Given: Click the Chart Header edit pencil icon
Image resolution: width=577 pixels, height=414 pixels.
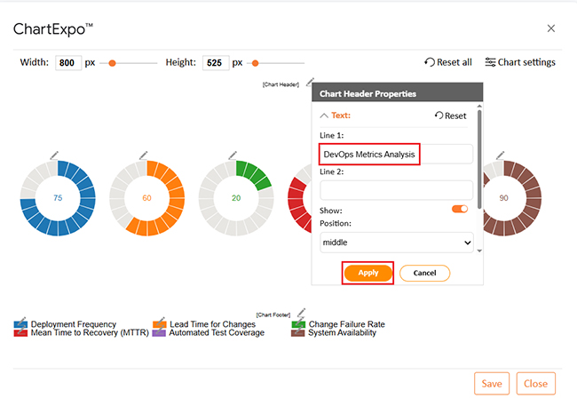Looking at the screenshot, I should (308, 83).
